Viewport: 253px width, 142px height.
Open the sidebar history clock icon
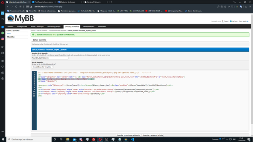point(3,78)
